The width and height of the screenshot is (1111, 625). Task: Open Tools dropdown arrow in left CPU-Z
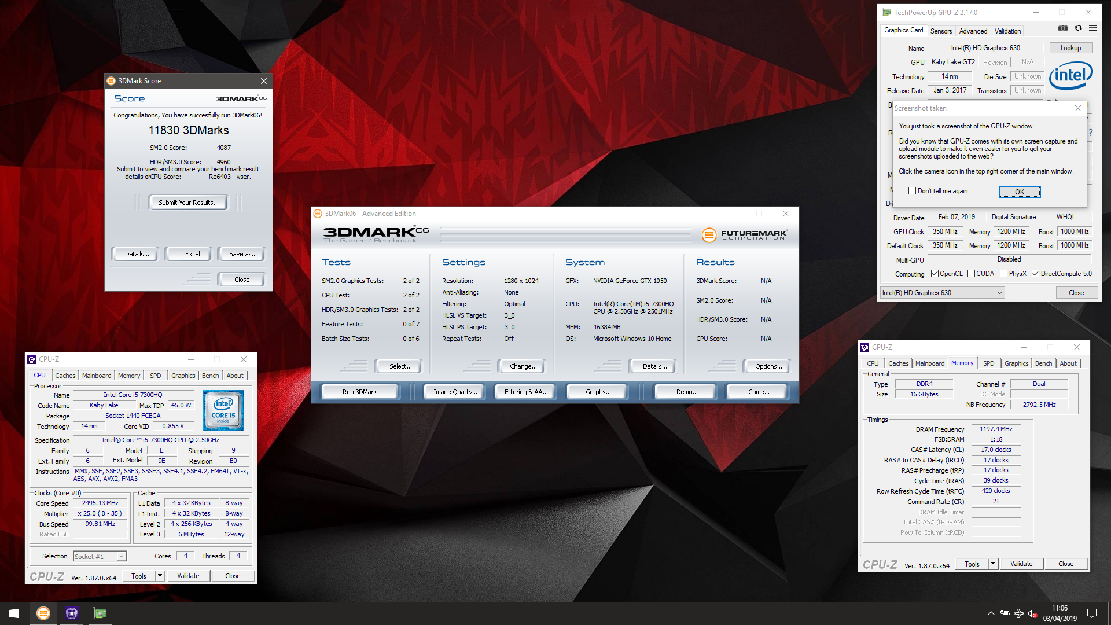[160, 576]
